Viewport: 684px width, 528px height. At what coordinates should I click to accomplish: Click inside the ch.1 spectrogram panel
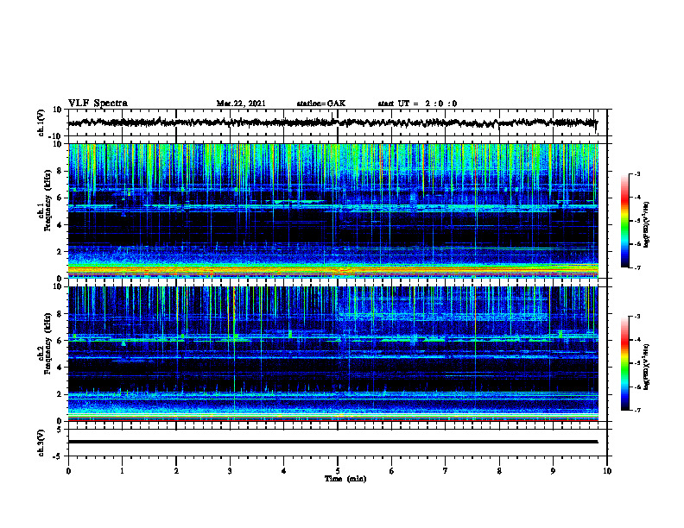click(x=333, y=211)
